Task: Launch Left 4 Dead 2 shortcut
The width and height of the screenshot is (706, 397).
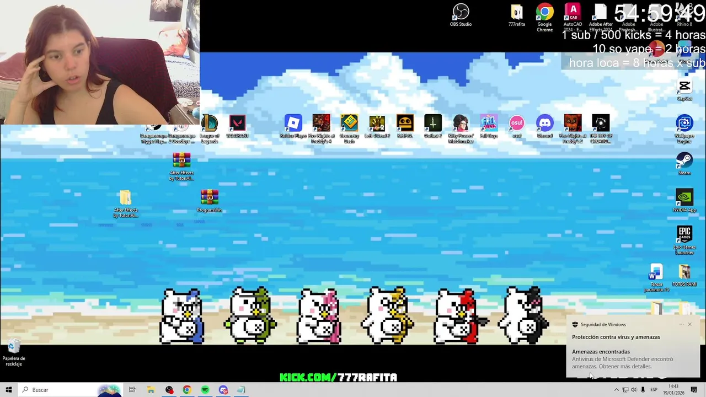Action: (377, 126)
